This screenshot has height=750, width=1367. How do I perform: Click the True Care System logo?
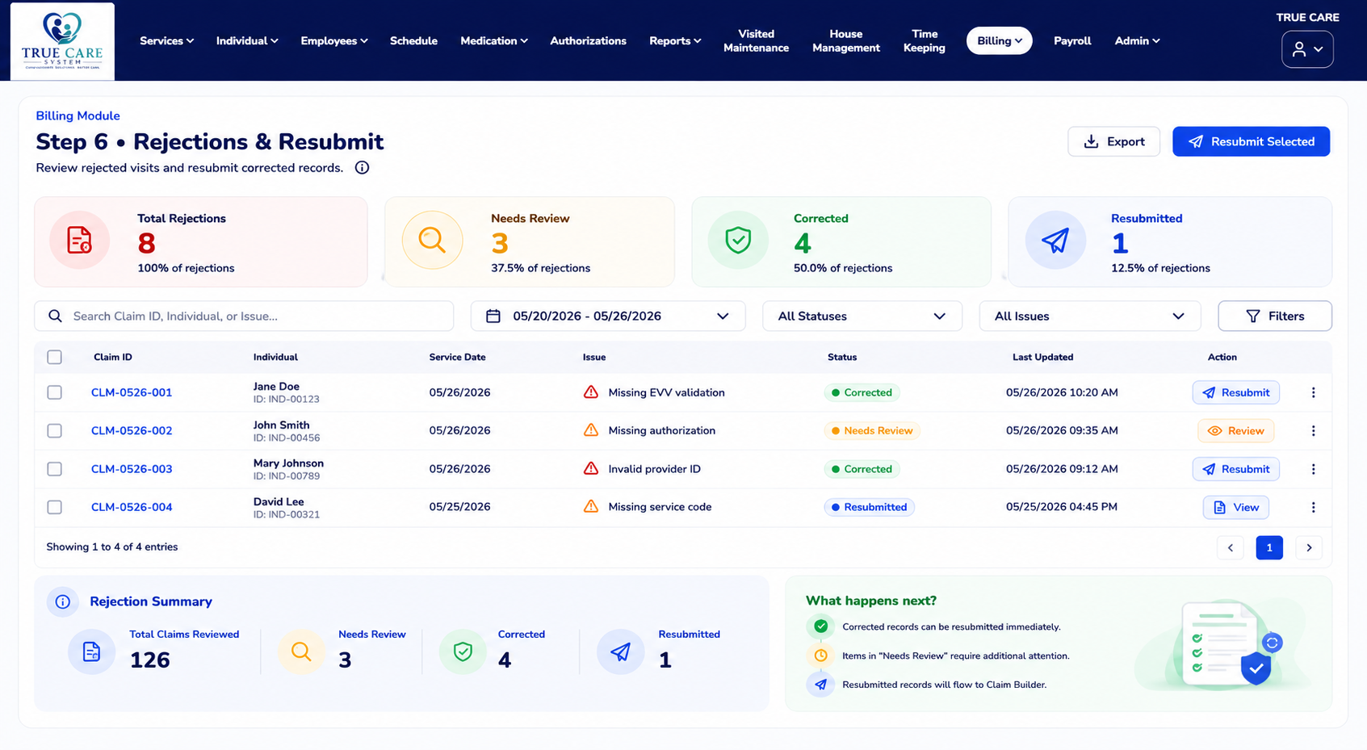[62, 41]
